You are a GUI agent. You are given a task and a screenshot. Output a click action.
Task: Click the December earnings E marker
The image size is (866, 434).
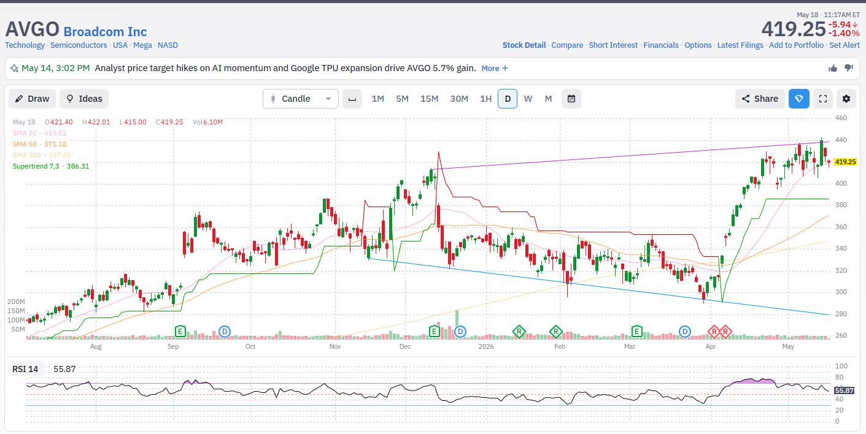coord(434,332)
